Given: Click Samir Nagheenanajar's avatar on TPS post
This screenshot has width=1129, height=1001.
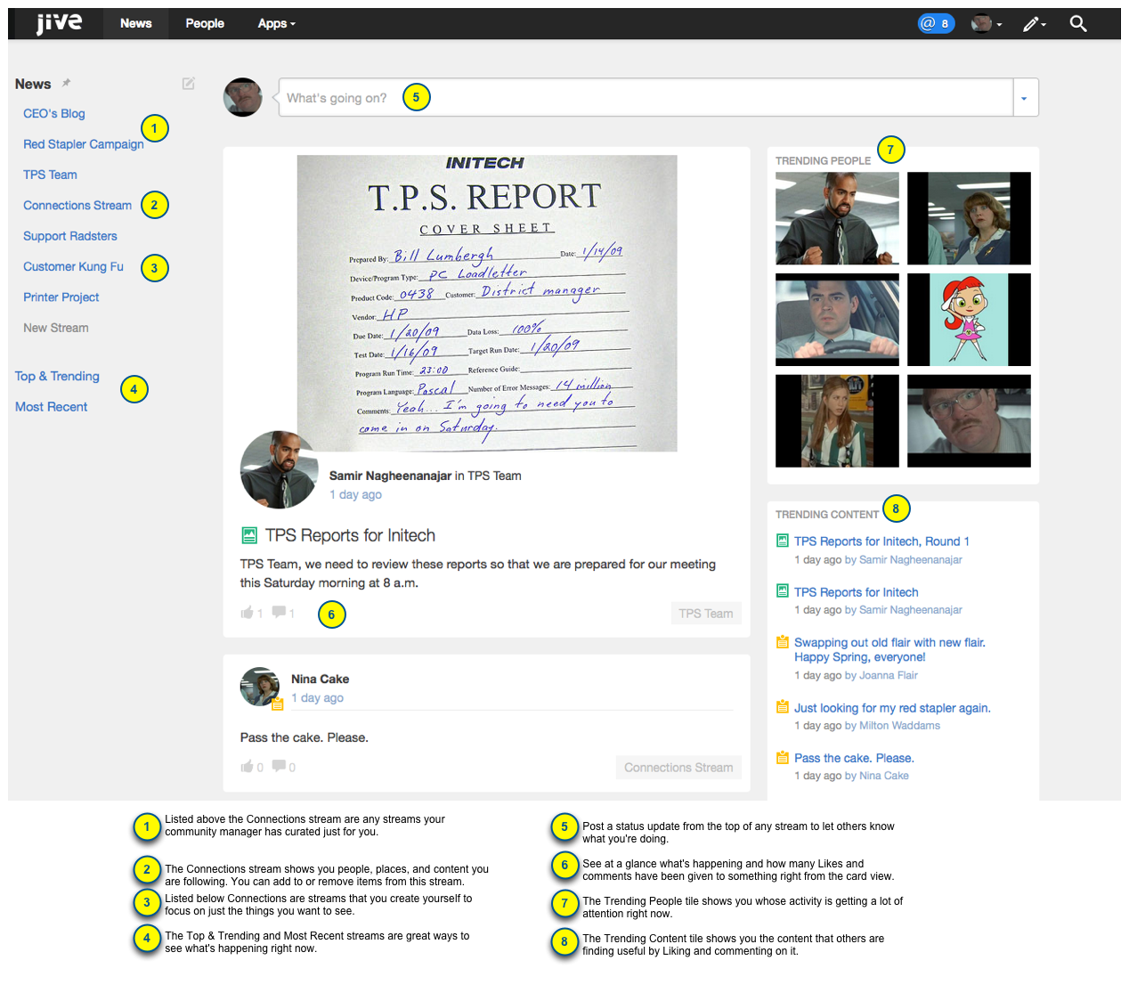Looking at the screenshot, I should (280, 469).
